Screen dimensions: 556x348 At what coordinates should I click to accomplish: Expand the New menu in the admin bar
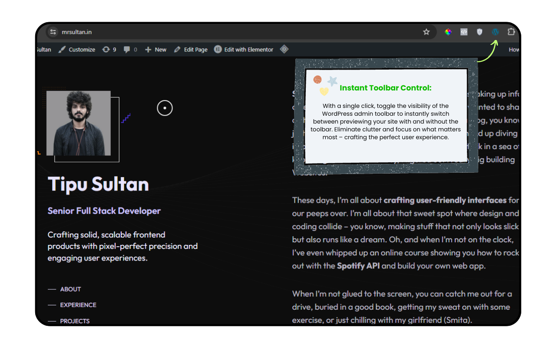155,49
